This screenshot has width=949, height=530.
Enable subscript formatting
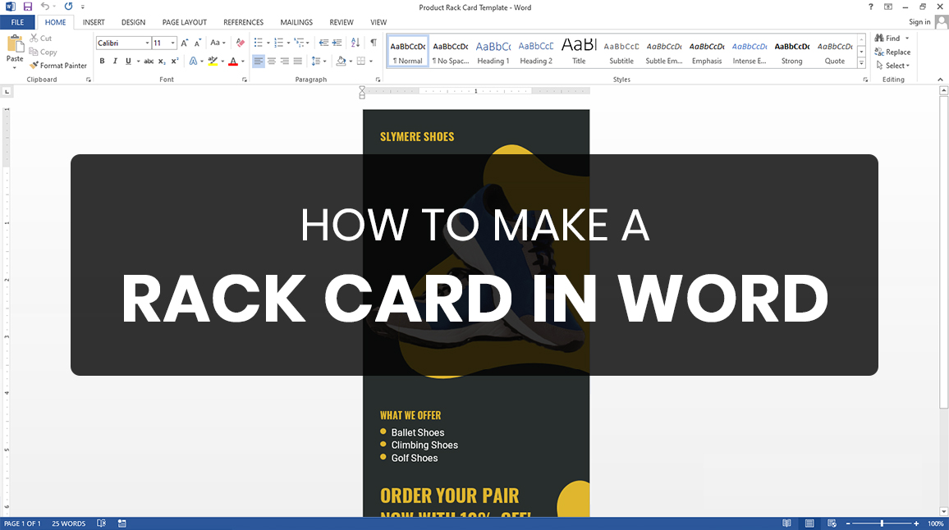point(161,60)
